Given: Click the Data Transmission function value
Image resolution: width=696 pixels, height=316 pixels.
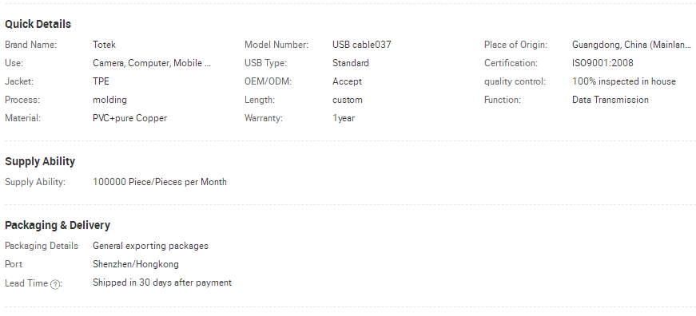Looking at the screenshot, I should click(610, 100).
